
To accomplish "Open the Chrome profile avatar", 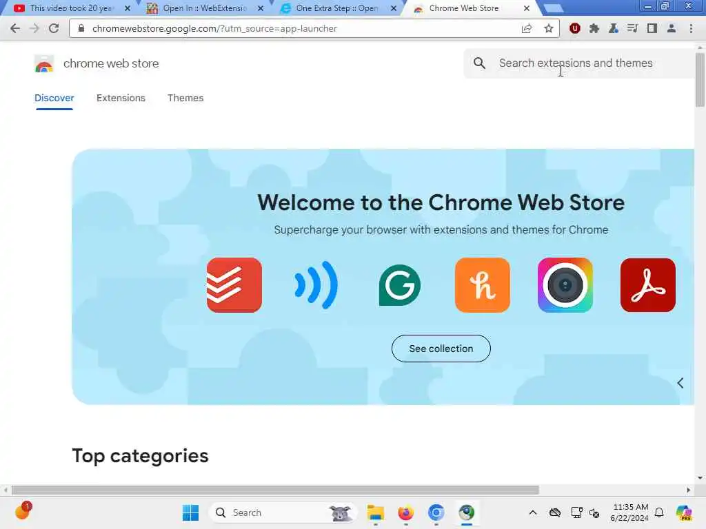I will pos(672,28).
